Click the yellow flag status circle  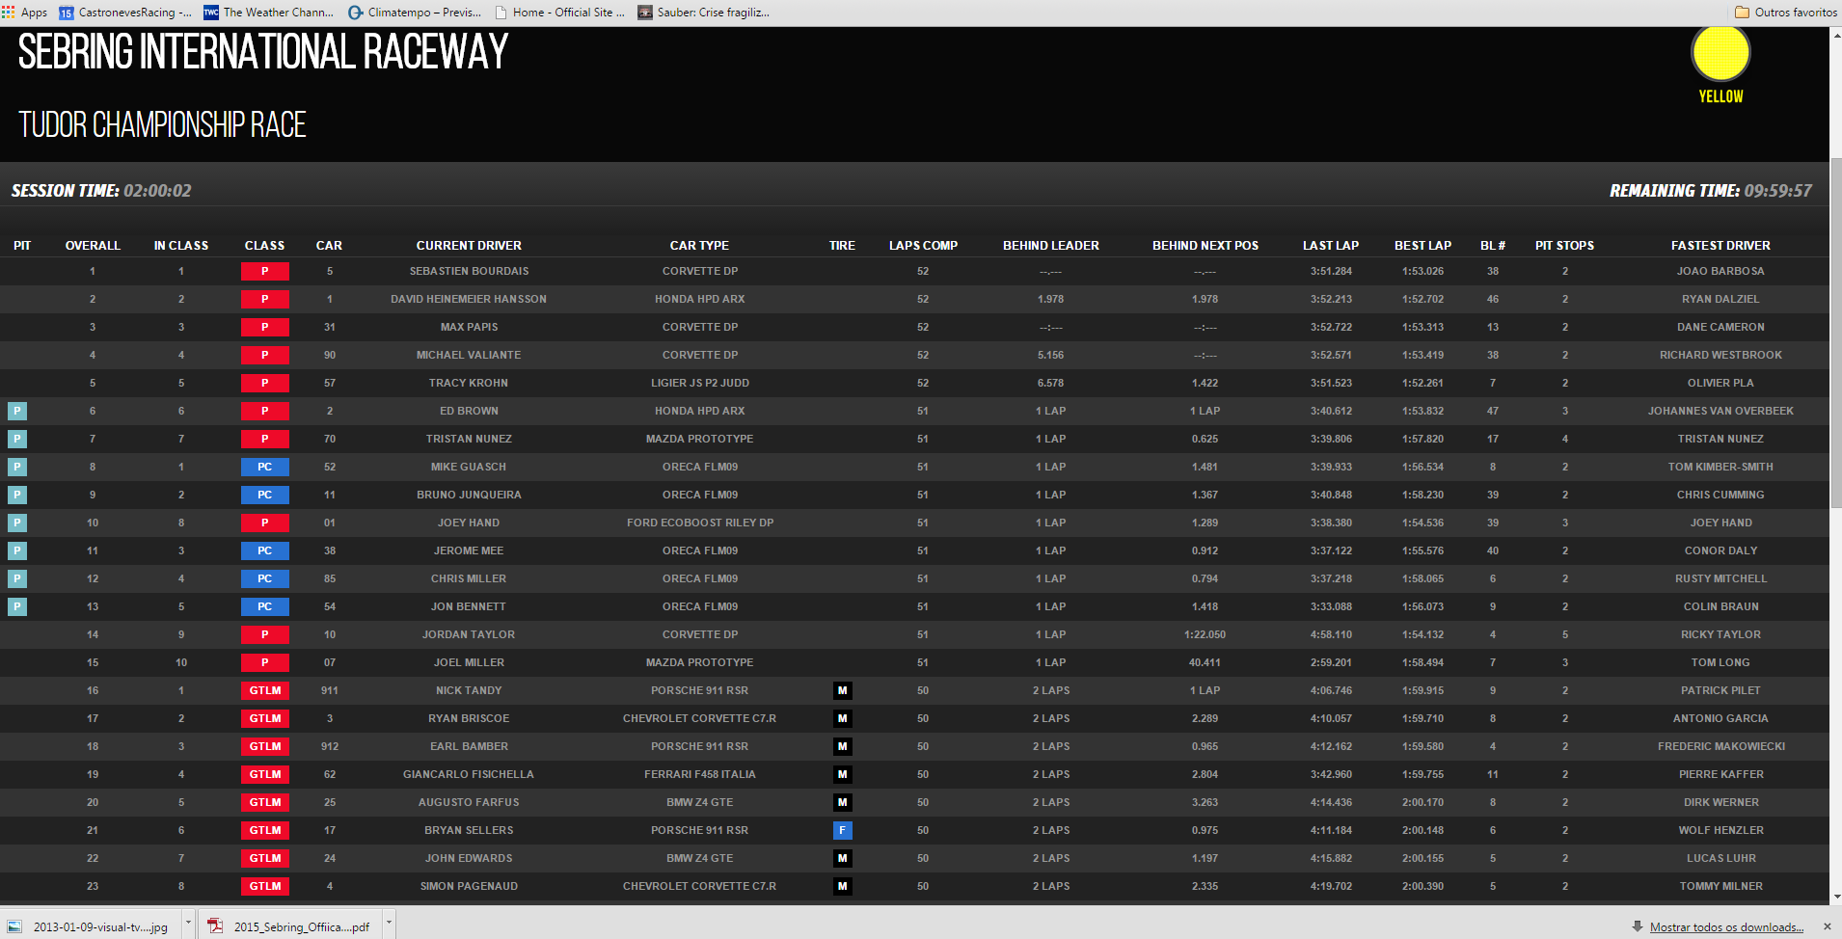[1720, 53]
